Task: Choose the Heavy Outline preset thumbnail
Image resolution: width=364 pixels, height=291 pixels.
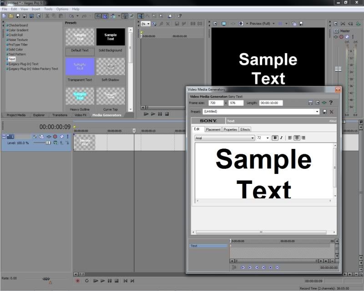Action: pos(80,96)
